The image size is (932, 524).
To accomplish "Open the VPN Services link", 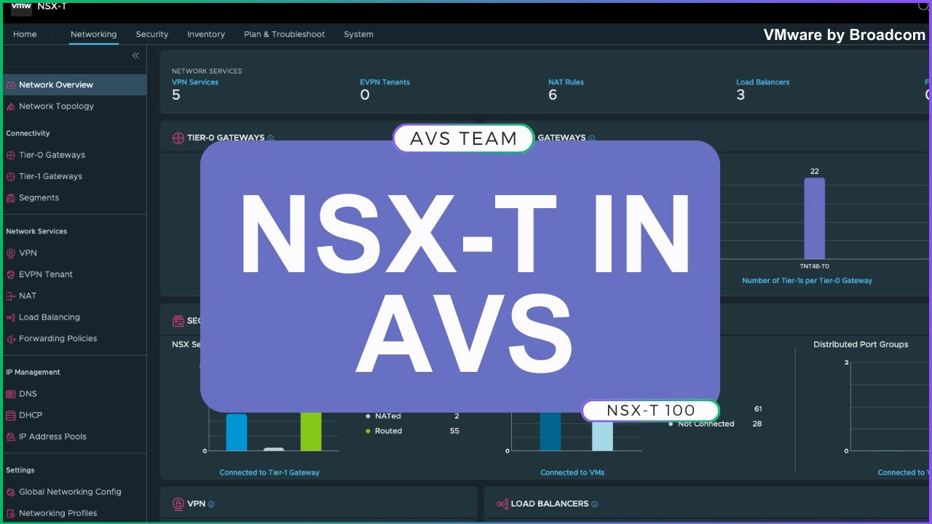I will pyautogui.click(x=195, y=82).
